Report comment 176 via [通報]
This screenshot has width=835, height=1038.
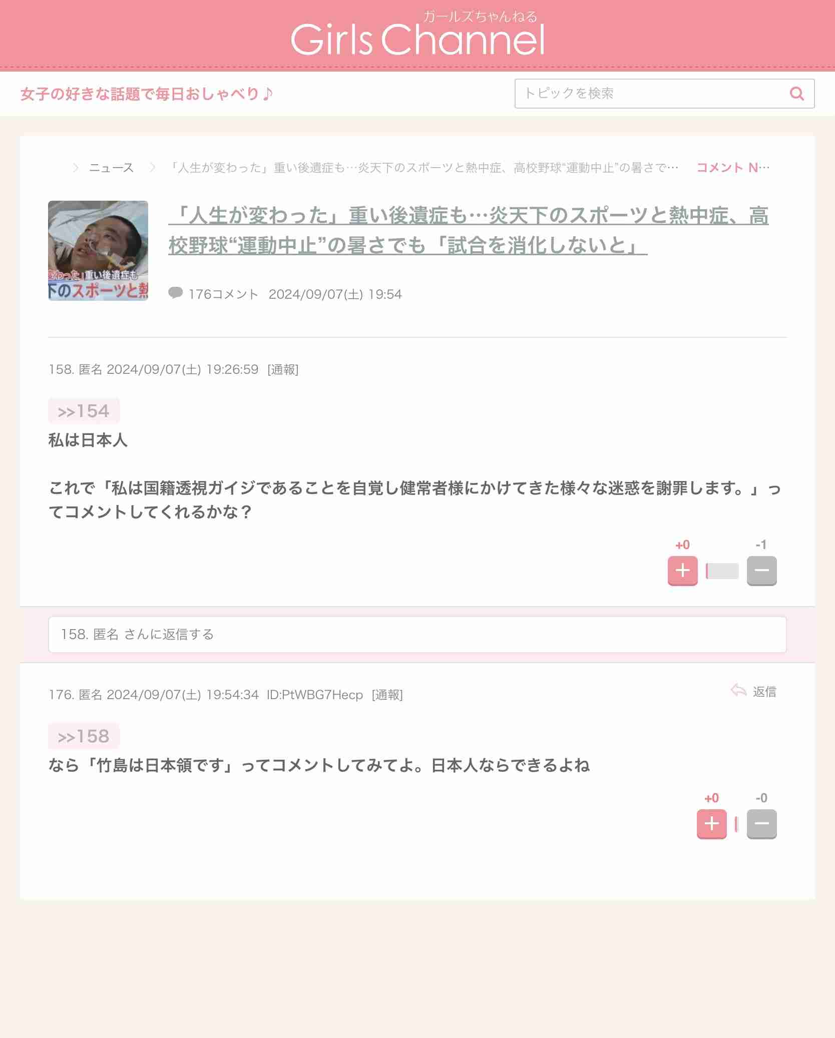387,695
